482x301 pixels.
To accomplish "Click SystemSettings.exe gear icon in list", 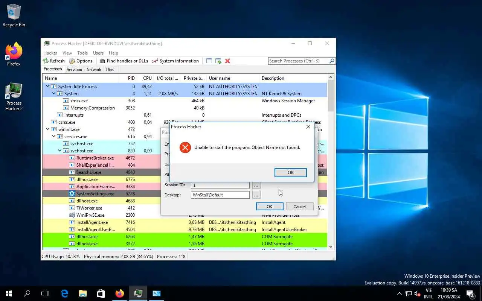I will tap(72, 194).
